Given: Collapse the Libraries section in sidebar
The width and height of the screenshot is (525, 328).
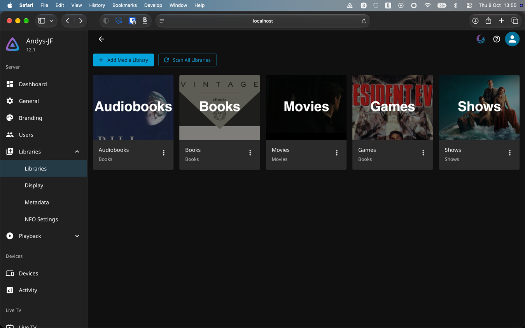Looking at the screenshot, I should pos(77,152).
